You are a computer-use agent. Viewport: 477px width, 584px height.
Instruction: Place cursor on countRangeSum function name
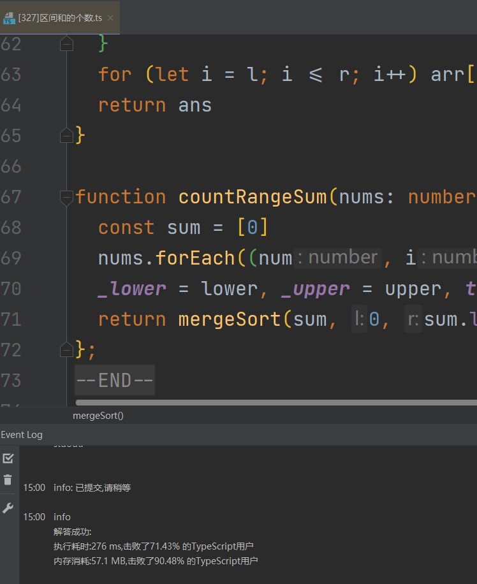tap(253, 197)
